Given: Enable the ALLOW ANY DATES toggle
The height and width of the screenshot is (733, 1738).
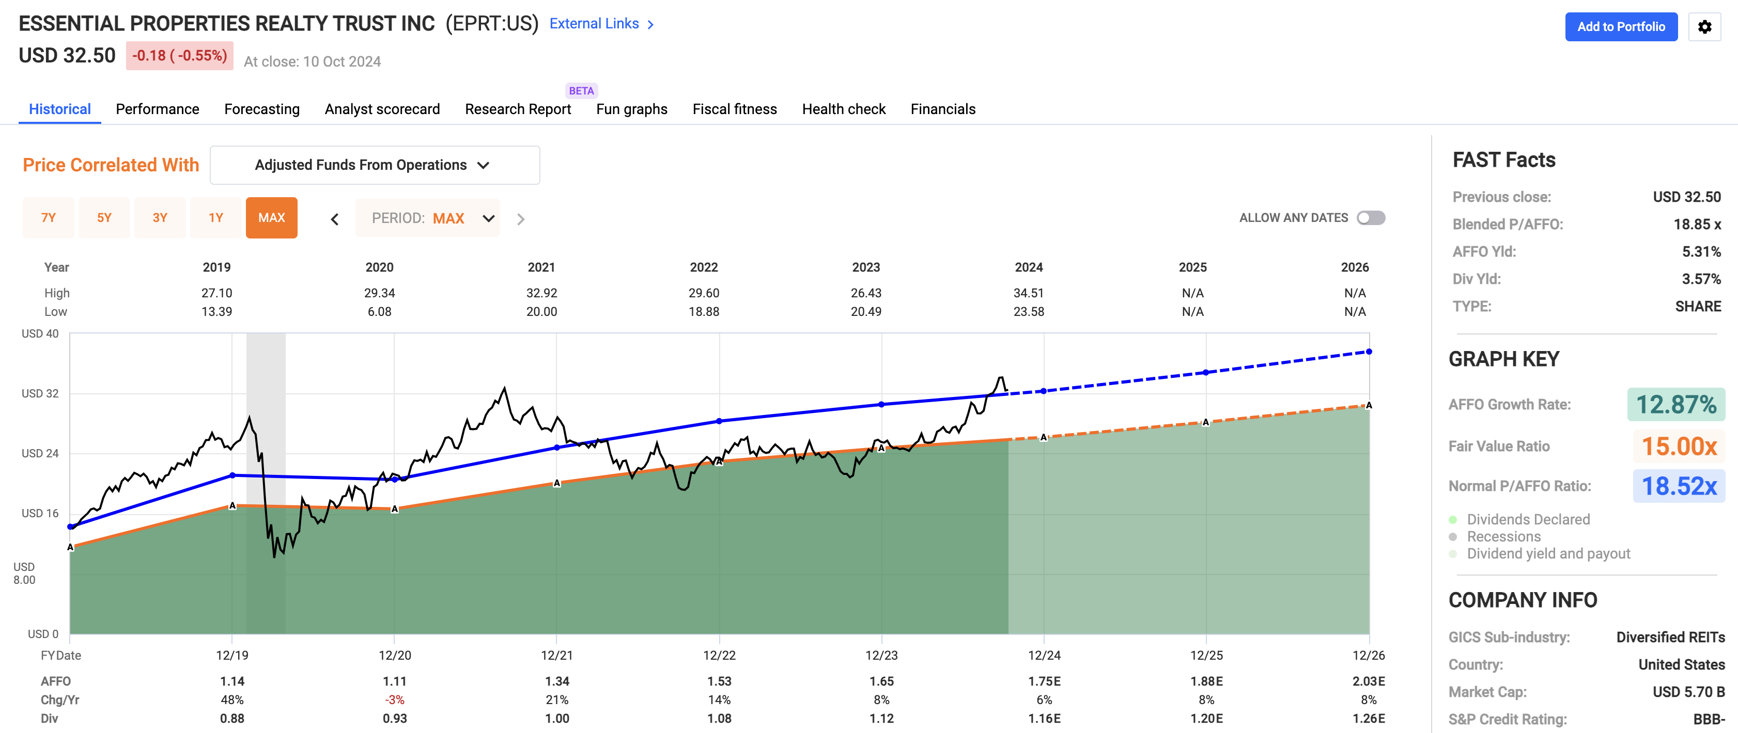Looking at the screenshot, I should (1371, 217).
